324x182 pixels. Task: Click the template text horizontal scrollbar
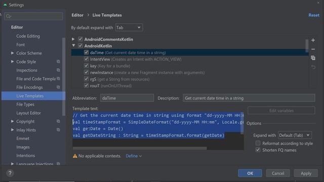click(140, 148)
